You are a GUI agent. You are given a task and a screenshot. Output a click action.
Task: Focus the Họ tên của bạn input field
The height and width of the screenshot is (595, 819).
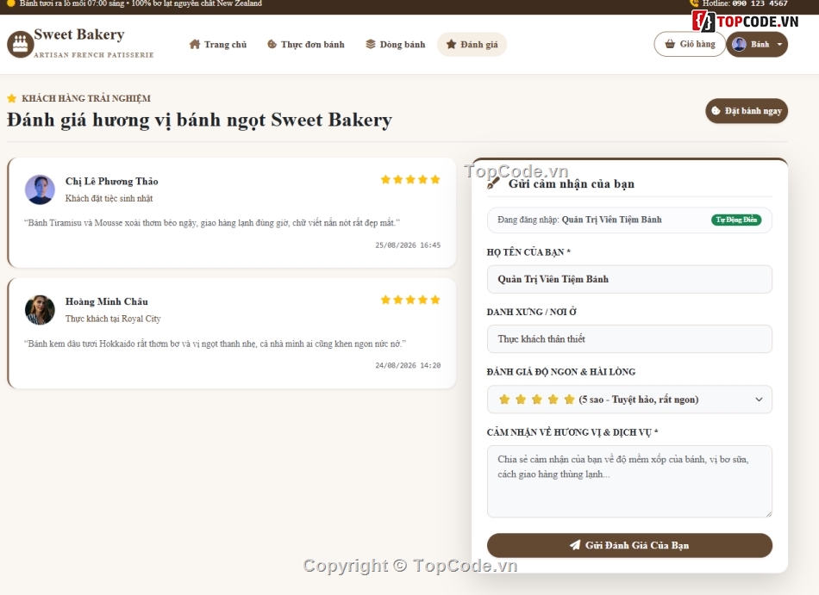coord(629,279)
